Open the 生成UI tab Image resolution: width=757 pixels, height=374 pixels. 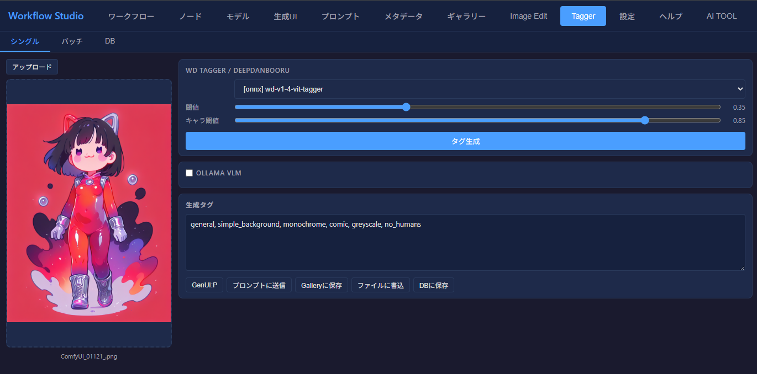pyautogui.click(x=285, y=16)
